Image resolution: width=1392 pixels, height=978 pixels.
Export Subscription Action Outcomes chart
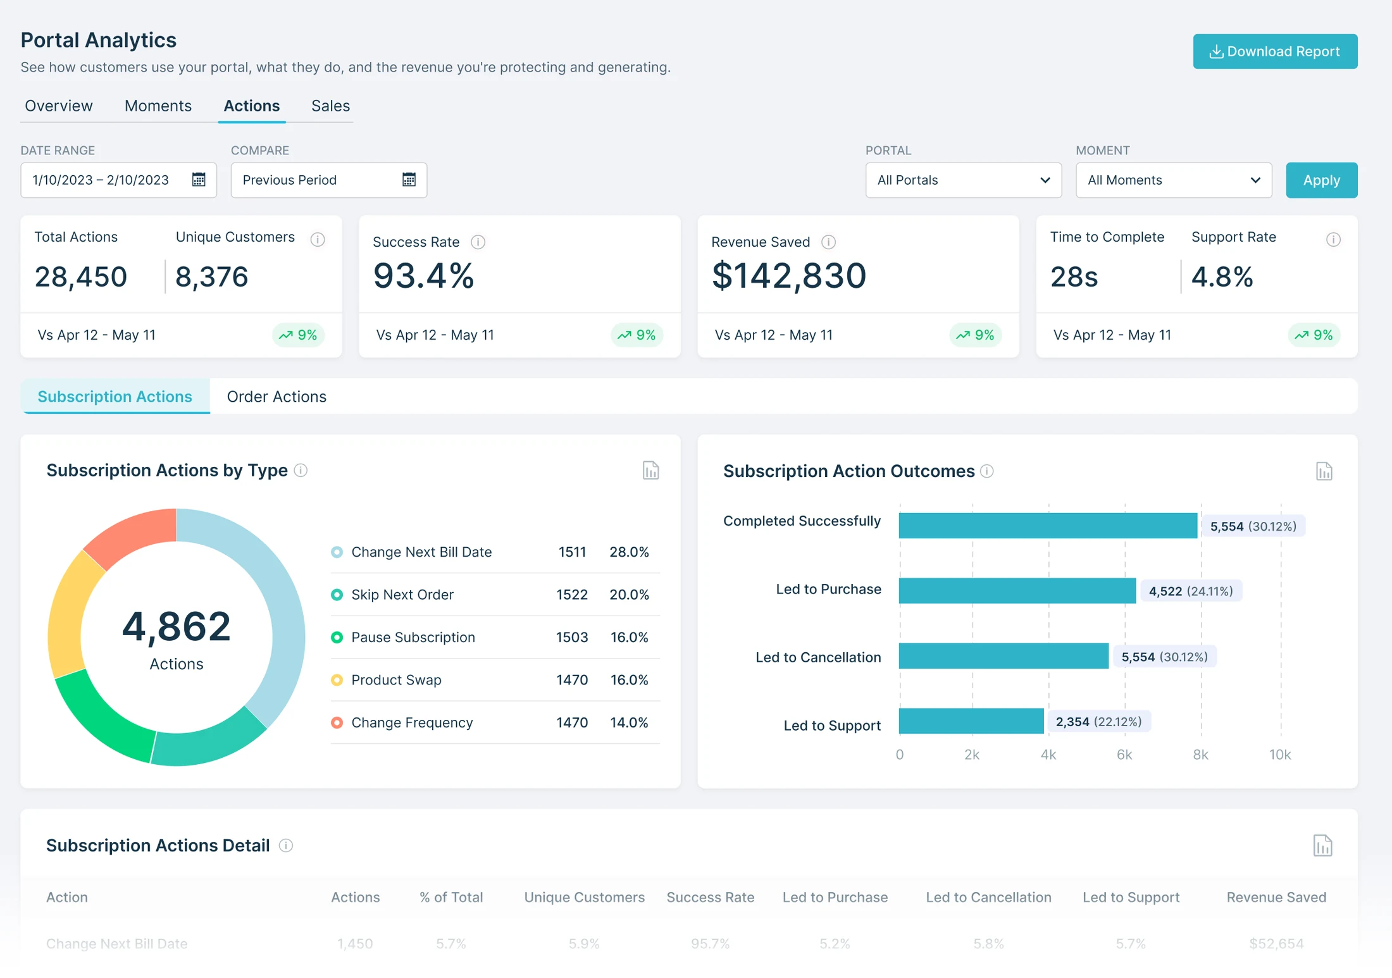1324,471
